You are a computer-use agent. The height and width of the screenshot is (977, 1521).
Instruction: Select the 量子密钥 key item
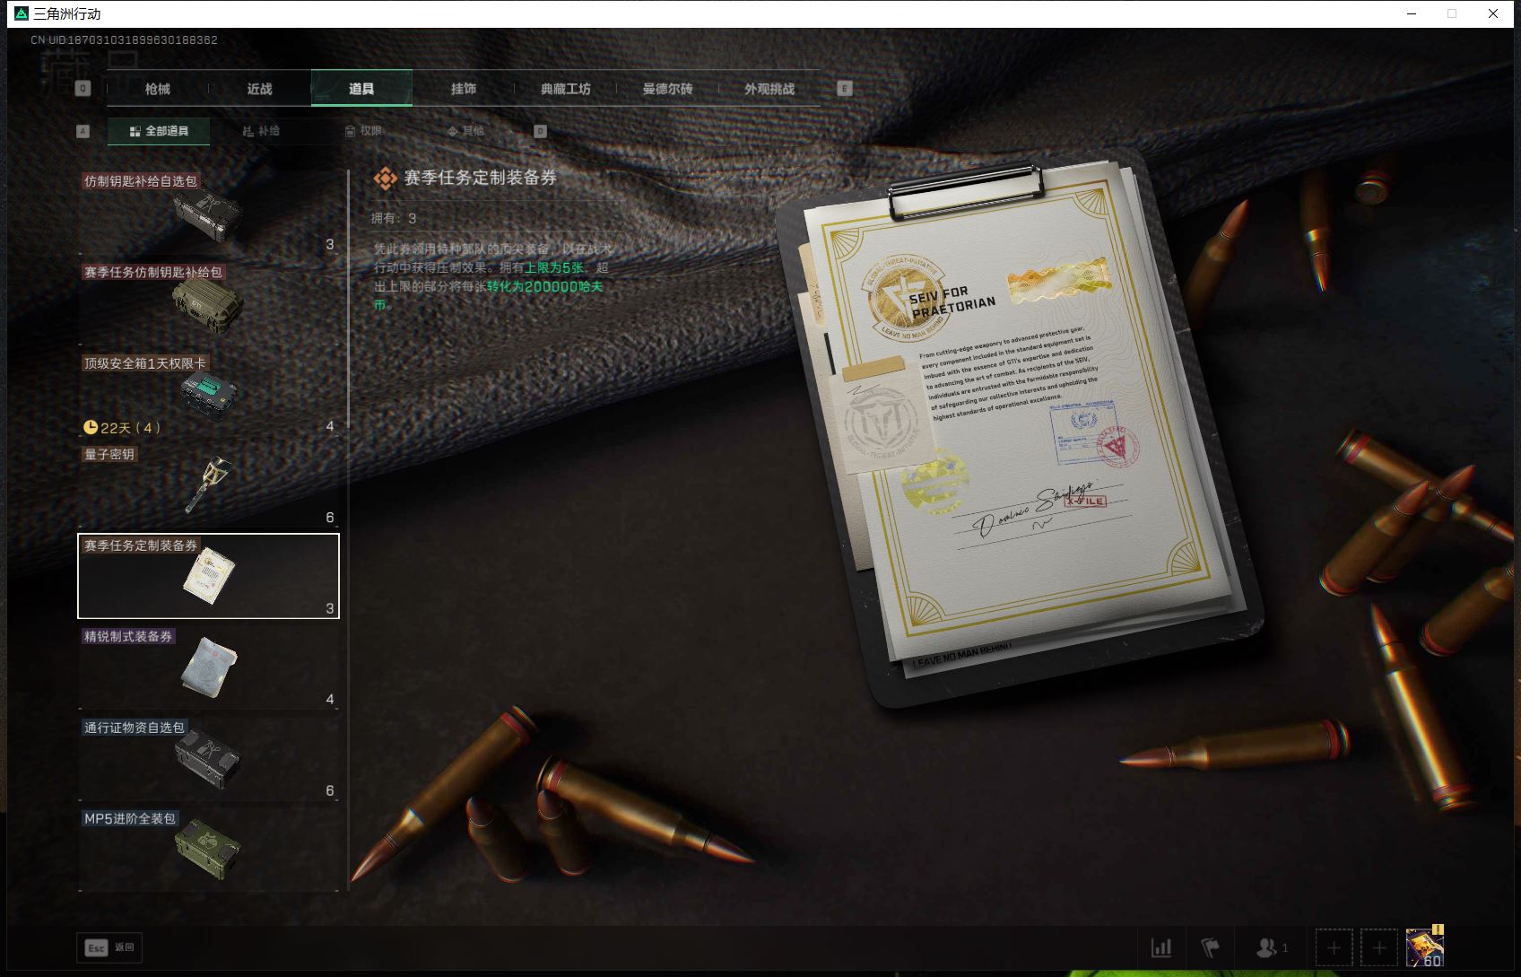[x=208, y=484]
